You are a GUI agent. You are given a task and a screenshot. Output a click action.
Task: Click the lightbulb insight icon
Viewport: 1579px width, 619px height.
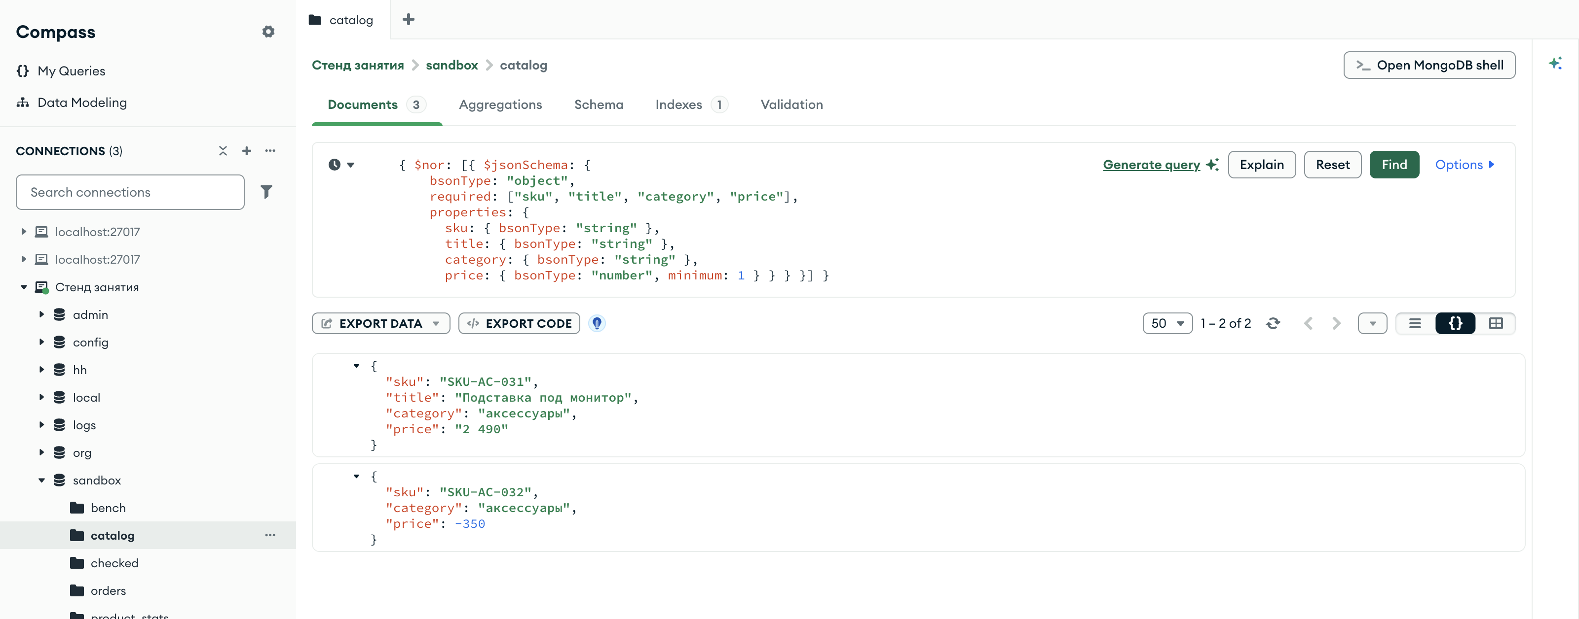point(597,323)
